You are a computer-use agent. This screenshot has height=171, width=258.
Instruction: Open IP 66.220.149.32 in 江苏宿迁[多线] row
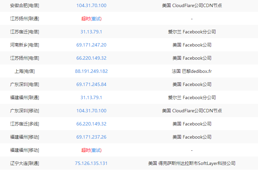91,124
